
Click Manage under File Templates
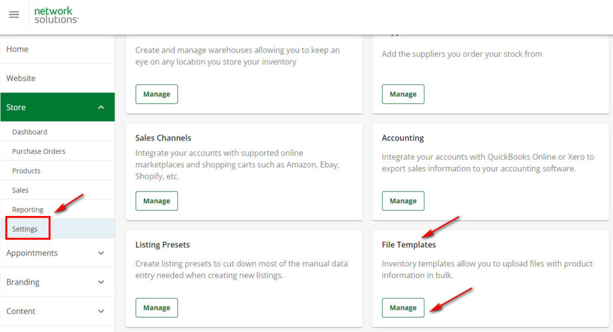[x=403, y=307]
